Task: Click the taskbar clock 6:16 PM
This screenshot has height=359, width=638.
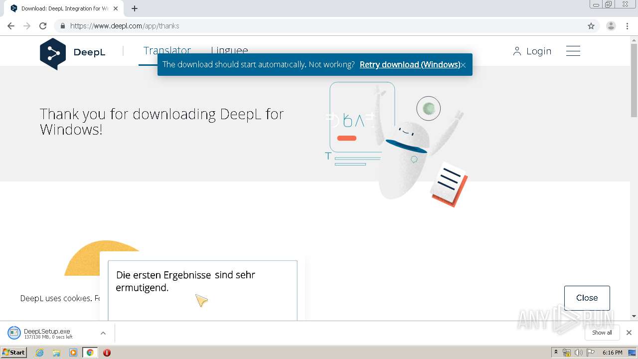Action: pos(612,353)
